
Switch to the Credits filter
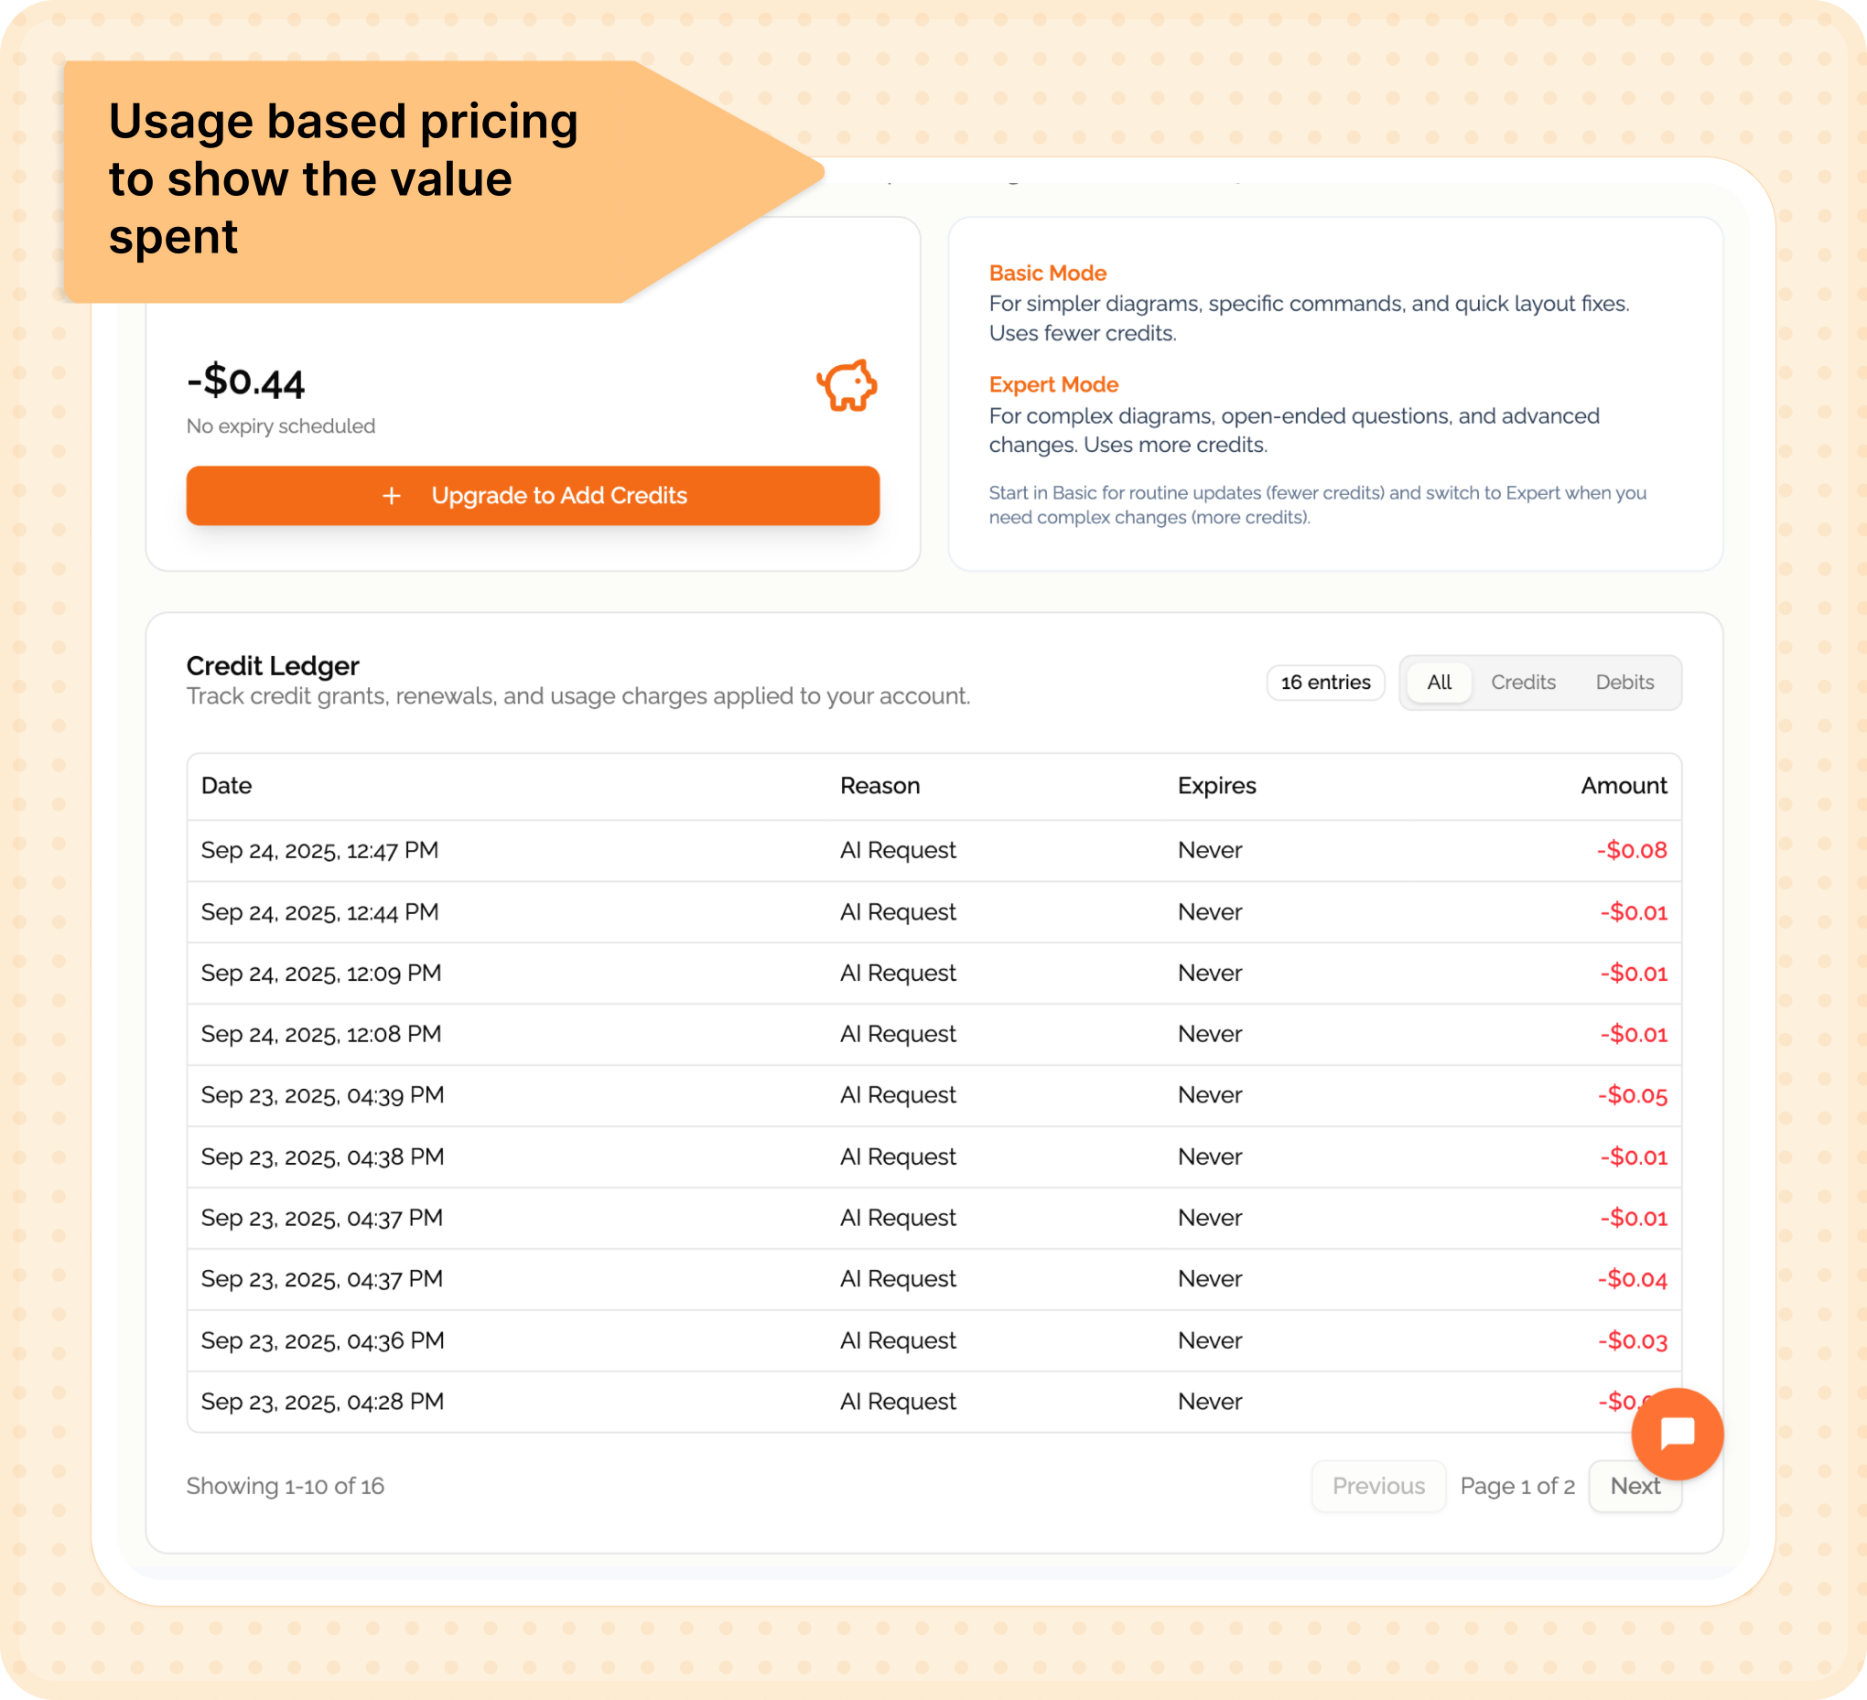(1524, 683)
